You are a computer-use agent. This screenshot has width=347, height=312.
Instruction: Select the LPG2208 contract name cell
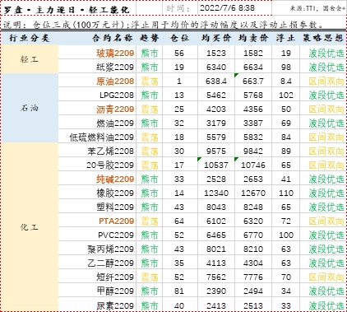coord(97,95)
